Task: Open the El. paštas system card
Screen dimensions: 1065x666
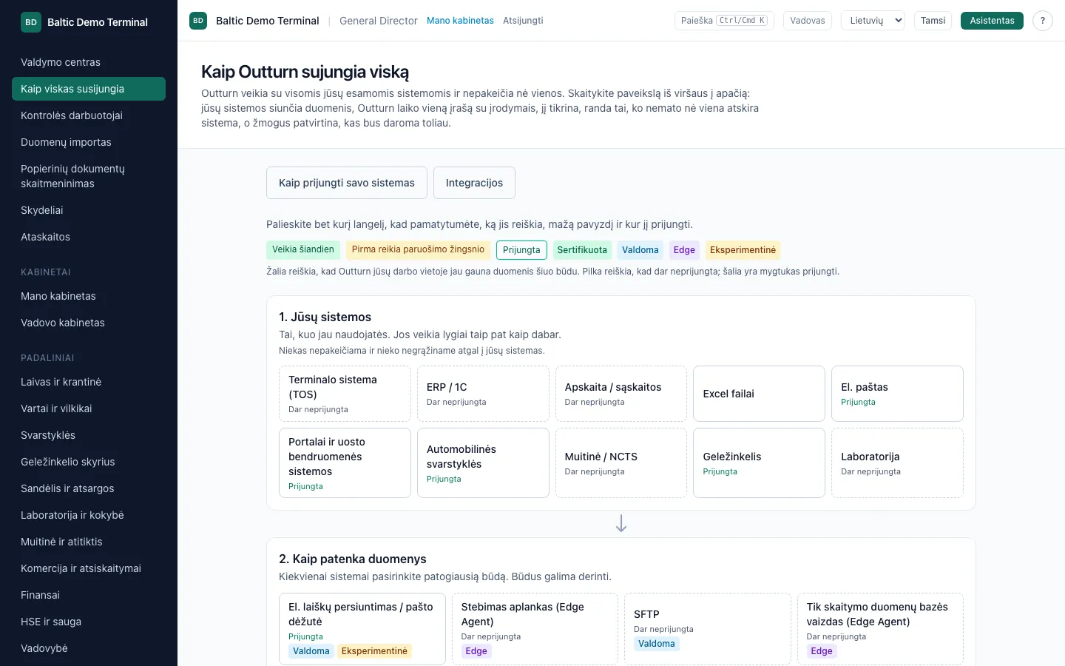Action: point(897,394)
